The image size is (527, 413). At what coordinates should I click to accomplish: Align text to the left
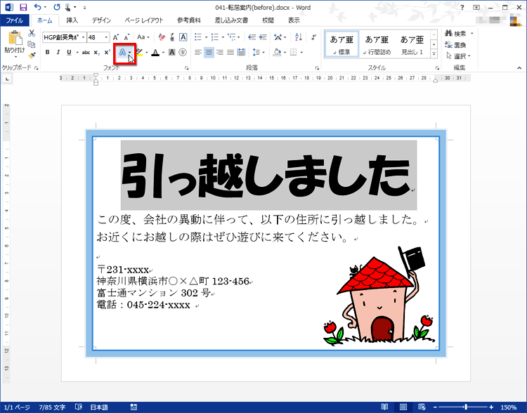pos(198,53)
